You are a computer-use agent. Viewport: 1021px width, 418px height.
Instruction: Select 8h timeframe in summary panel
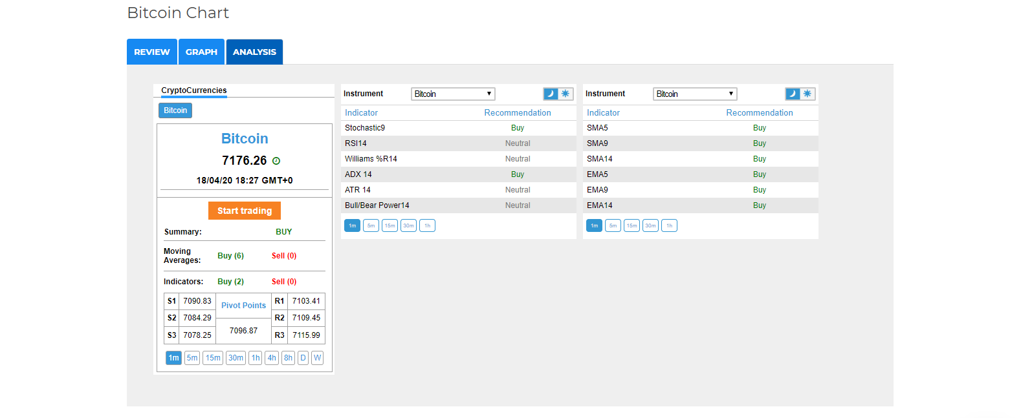pos(288,358)
